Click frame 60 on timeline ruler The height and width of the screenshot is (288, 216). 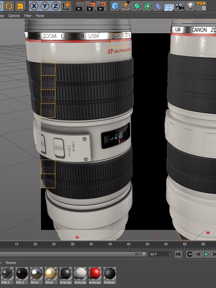(185, 244)
